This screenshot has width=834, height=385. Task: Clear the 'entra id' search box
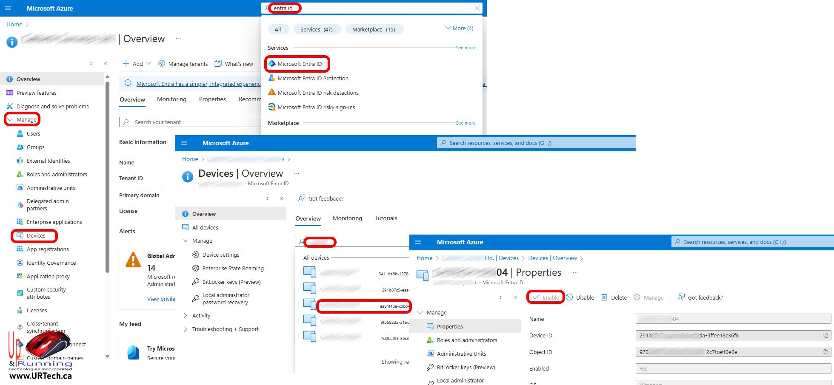tap(477, 8)
